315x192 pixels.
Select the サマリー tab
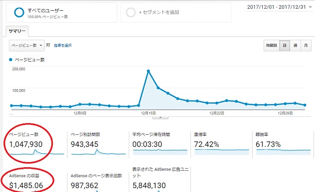click(17, 31)
